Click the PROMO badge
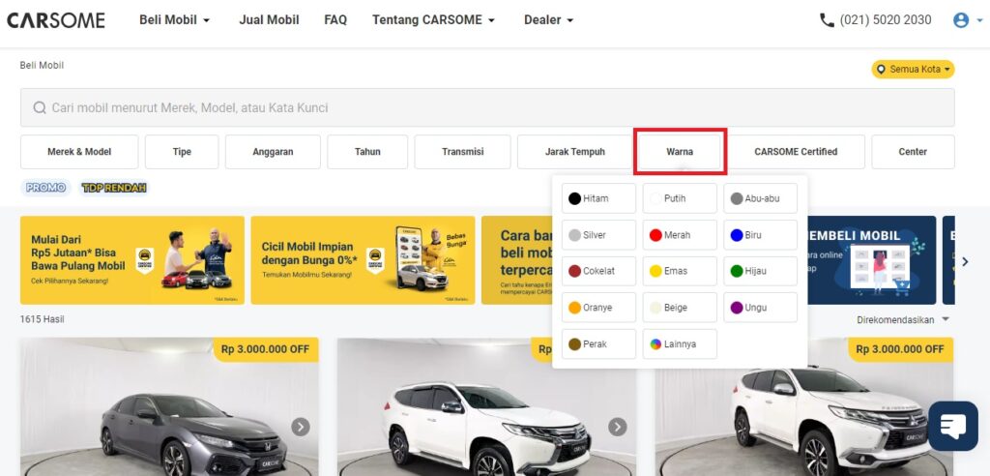990x476 pixels. (46, 188)
